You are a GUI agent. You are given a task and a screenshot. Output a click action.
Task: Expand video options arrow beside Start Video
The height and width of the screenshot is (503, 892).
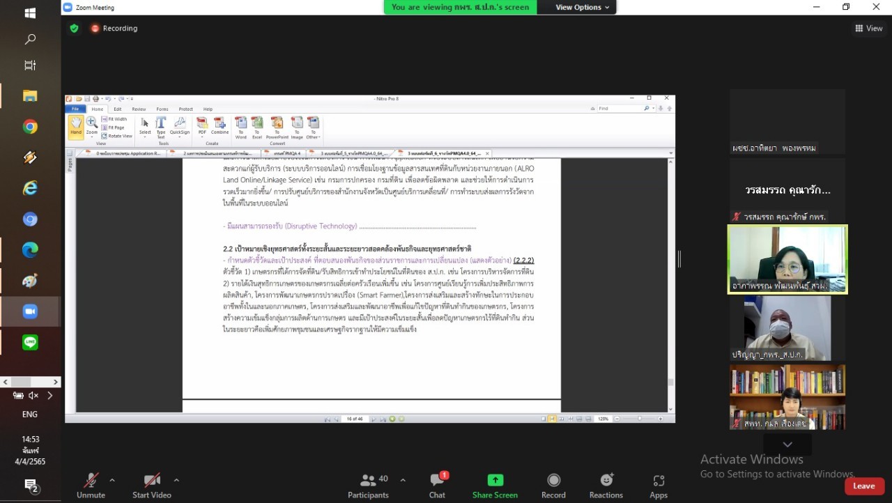[x=176, y=480]
